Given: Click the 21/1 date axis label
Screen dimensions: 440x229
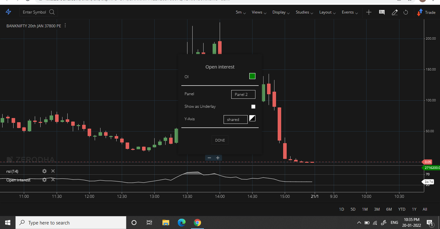Looking at the screenshot, I should [315, 197].
